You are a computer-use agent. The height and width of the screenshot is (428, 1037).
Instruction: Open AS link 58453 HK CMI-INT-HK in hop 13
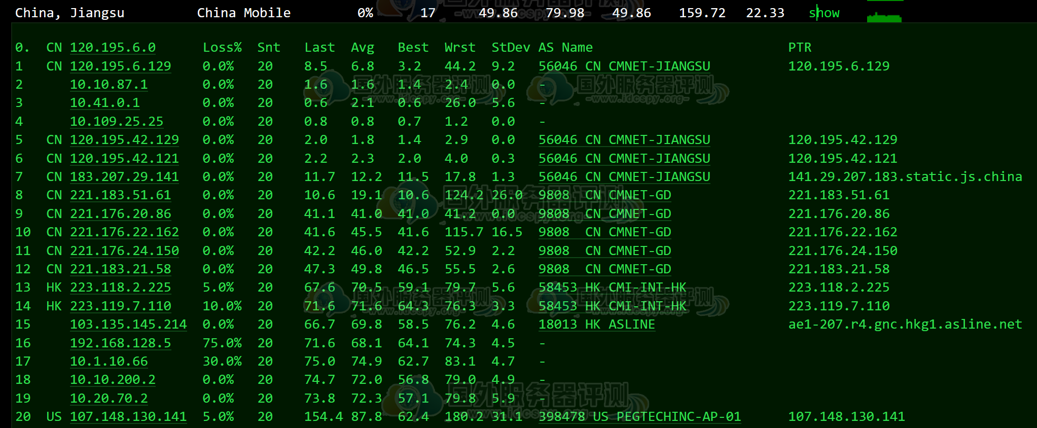[x=613, y=288]
